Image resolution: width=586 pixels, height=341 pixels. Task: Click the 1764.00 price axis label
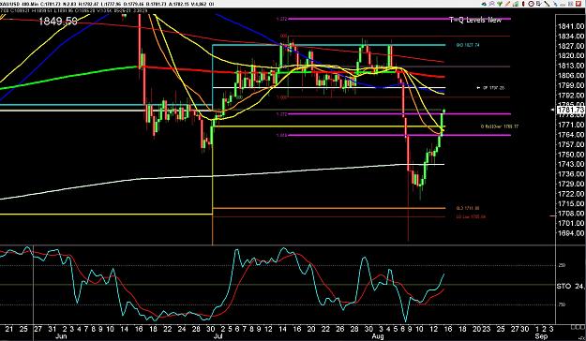click(x=570, y=135)
